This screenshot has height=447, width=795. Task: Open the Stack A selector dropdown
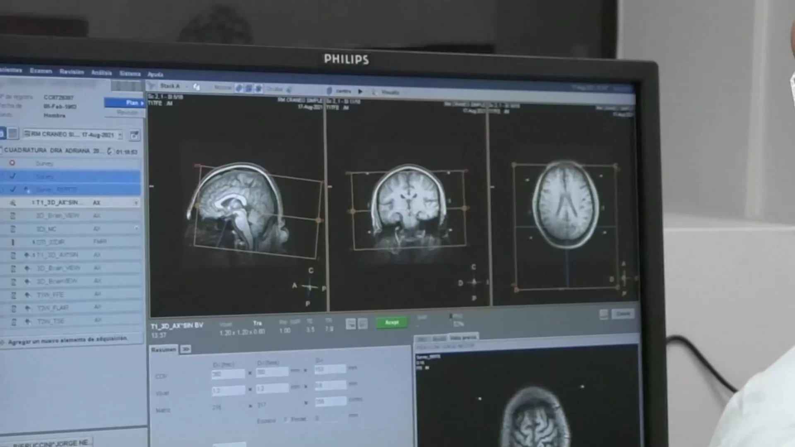pyautogui.click(x=187, y=86)
